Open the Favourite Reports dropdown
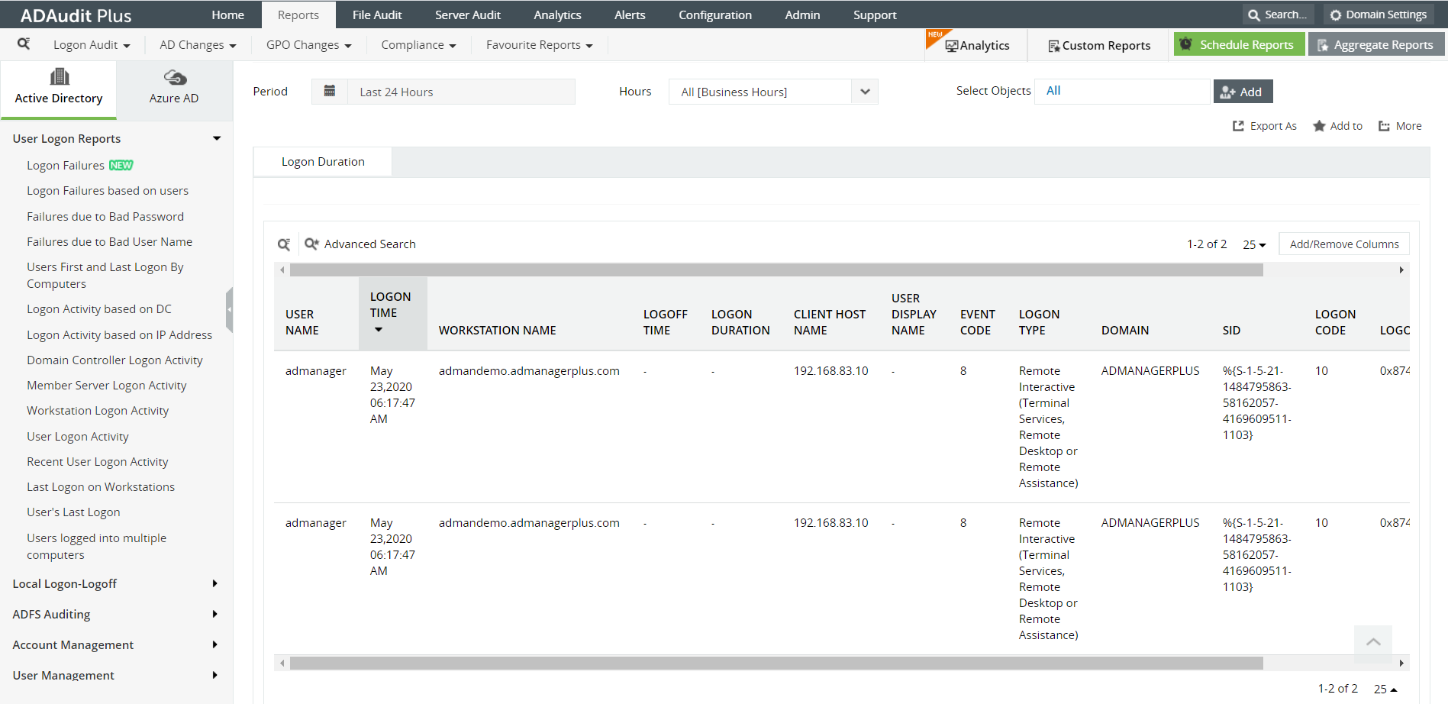 tap(539, 45)
